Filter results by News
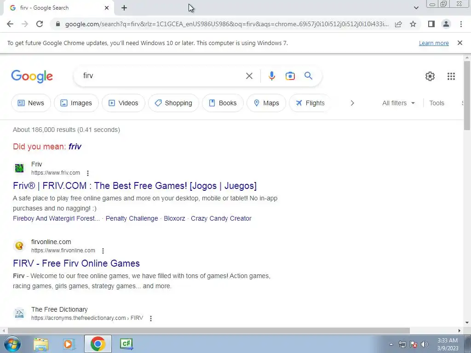 pos(31,103)
